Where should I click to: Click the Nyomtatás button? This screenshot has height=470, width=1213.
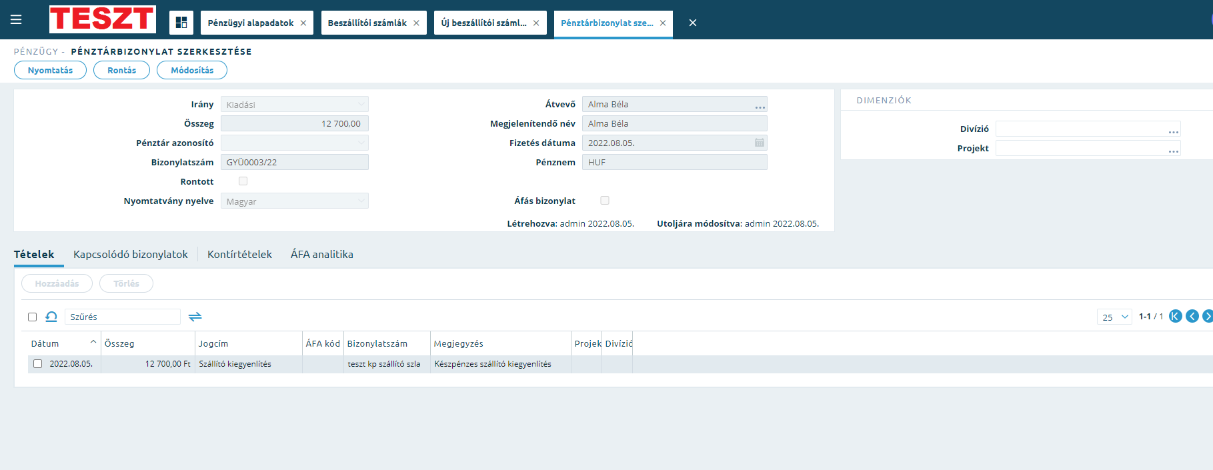pos(50,70)
